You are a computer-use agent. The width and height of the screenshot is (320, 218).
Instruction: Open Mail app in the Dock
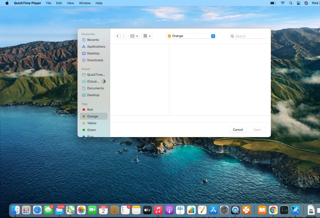tap(59, 210)
